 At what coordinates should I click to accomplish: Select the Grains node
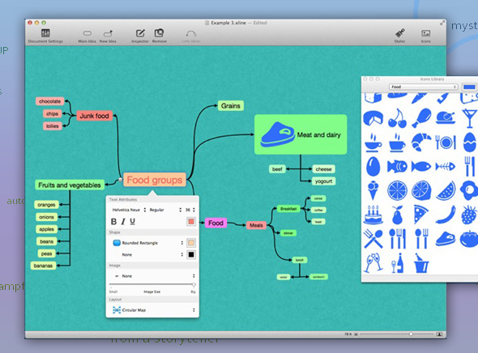[231, 106]
